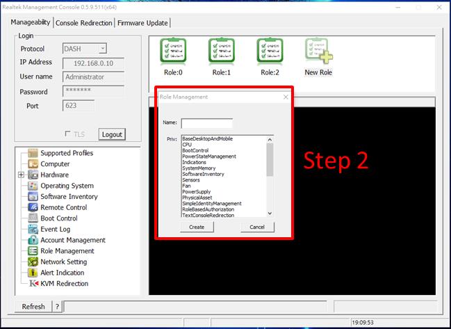Screen dimensions: 451x329
Task: Select the Network Setting icon
Action: pos(33,262)
